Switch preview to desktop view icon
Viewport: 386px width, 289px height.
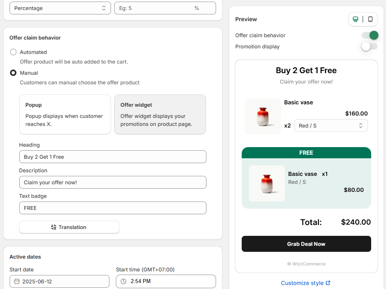pyautogui.click(x=356, y=19)
